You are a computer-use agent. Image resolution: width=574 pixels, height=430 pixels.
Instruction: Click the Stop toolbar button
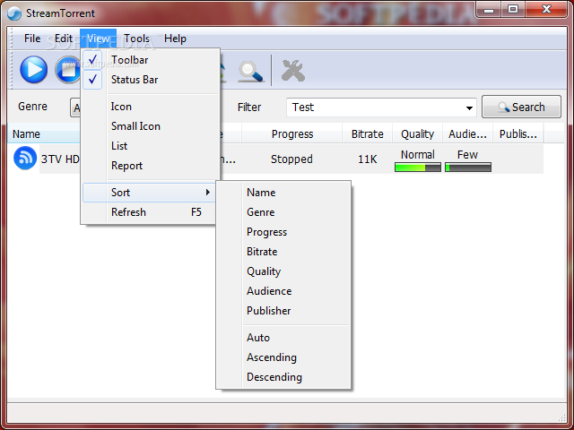(68, 70)
